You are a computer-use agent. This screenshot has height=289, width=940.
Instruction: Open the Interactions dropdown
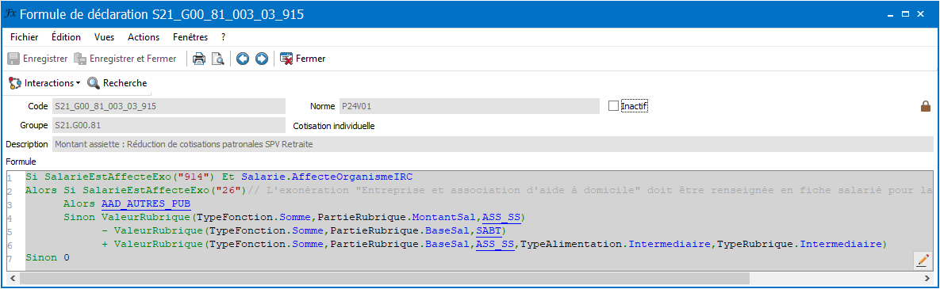pos(45,82)
